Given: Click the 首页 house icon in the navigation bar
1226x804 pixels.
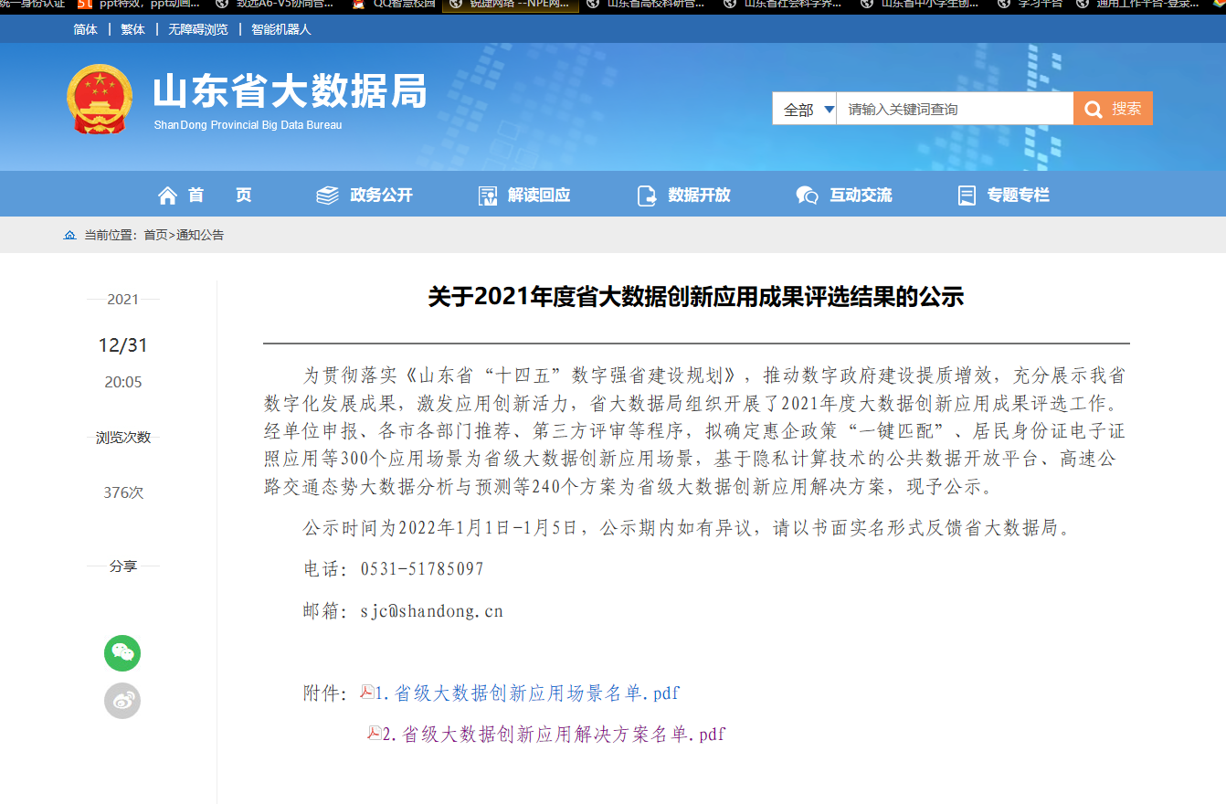Looking at the screenshot, I should coord(167,195).
